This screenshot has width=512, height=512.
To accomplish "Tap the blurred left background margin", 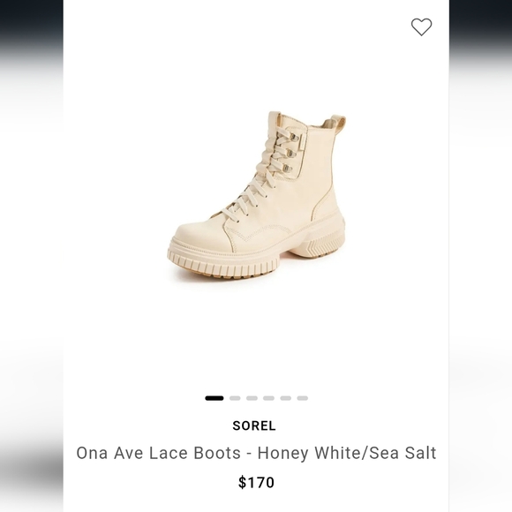I will [x=32, y=256].
